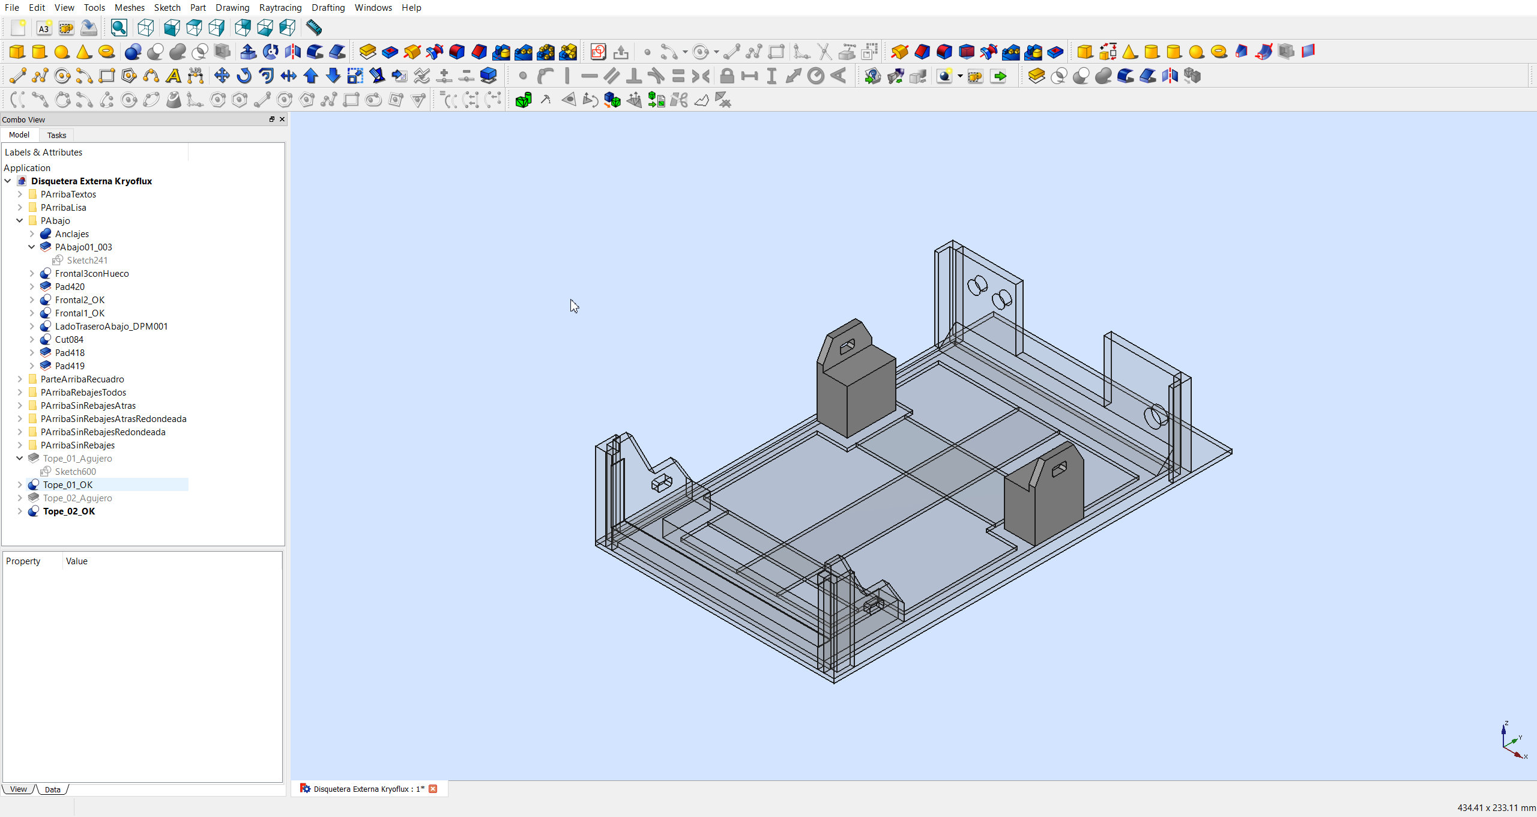Image resolution: width=1537 pixels, height=817 pixels.
Task: Activate the Draft move tool
Action: click(222, 76)
